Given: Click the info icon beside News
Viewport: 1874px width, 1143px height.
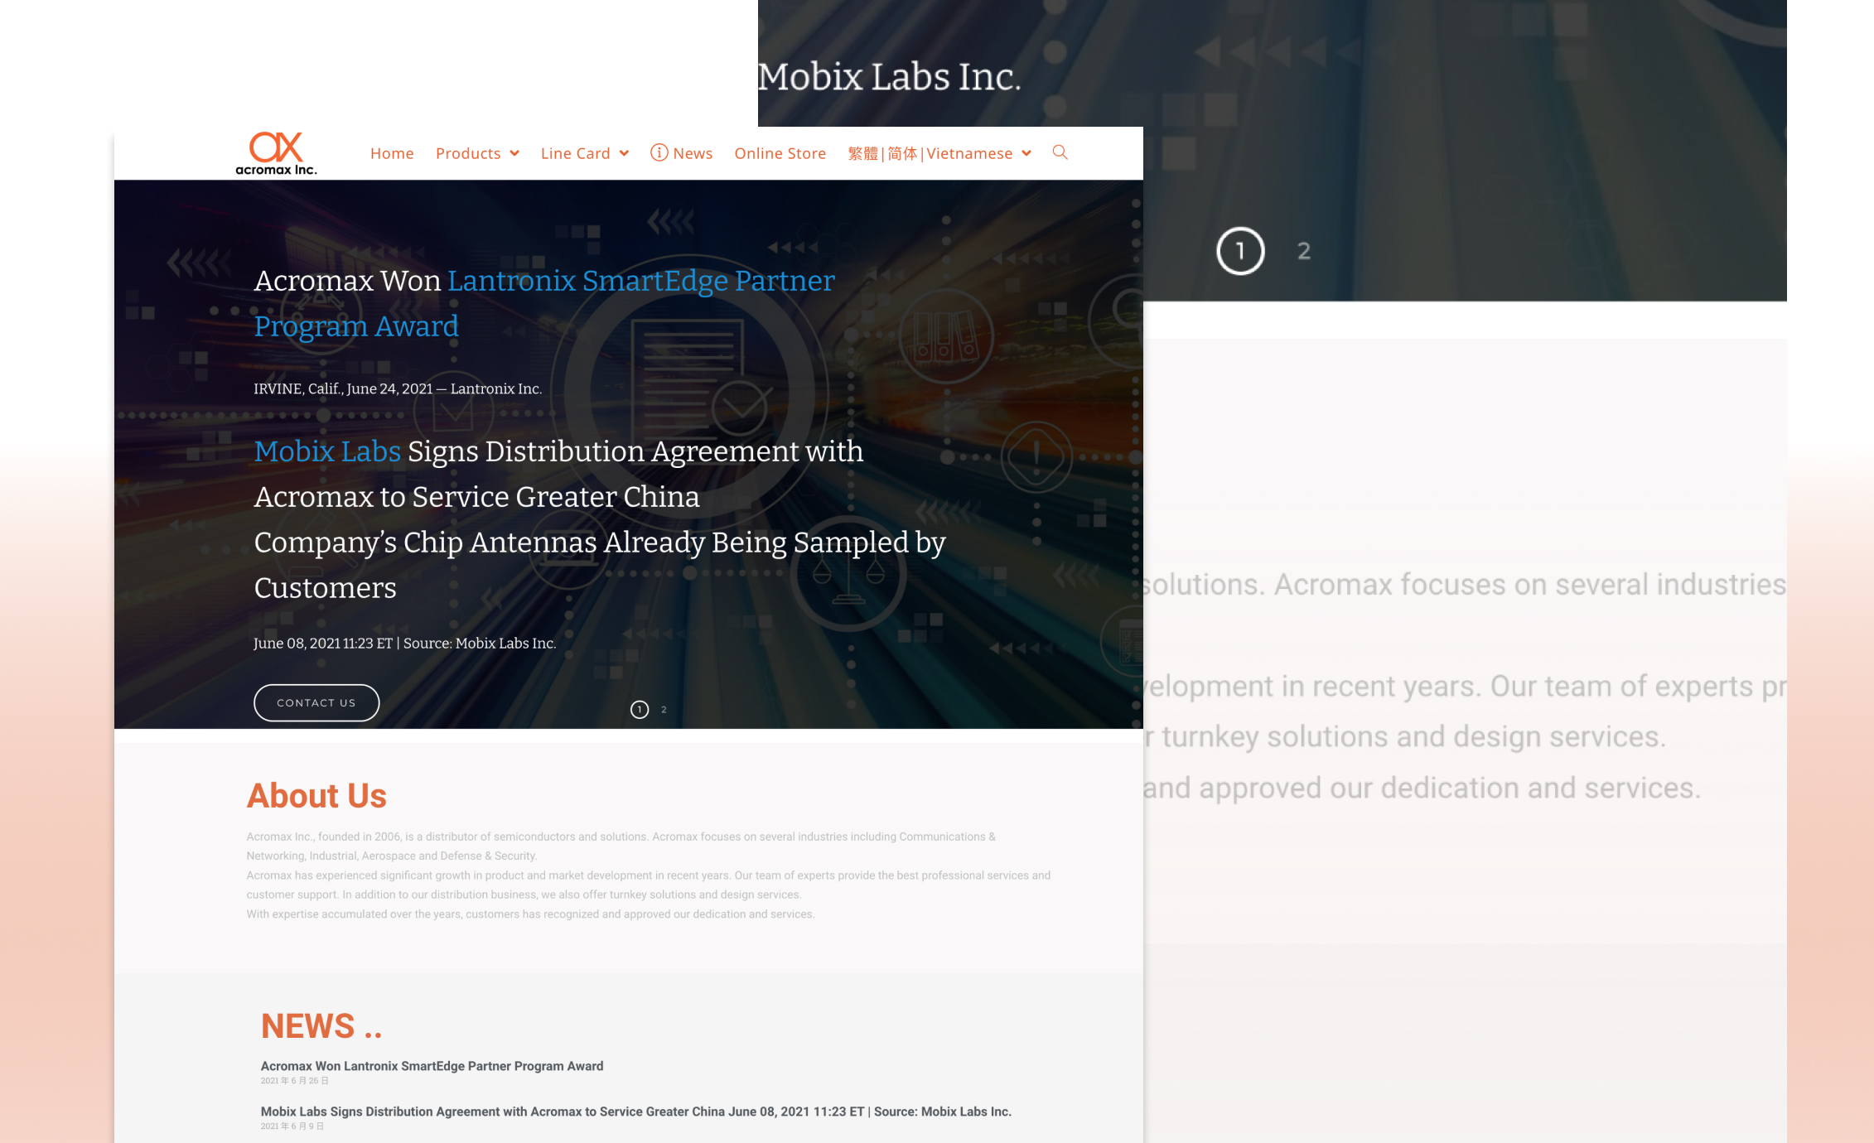Looking at the screenshot, I should pos(659,152).
